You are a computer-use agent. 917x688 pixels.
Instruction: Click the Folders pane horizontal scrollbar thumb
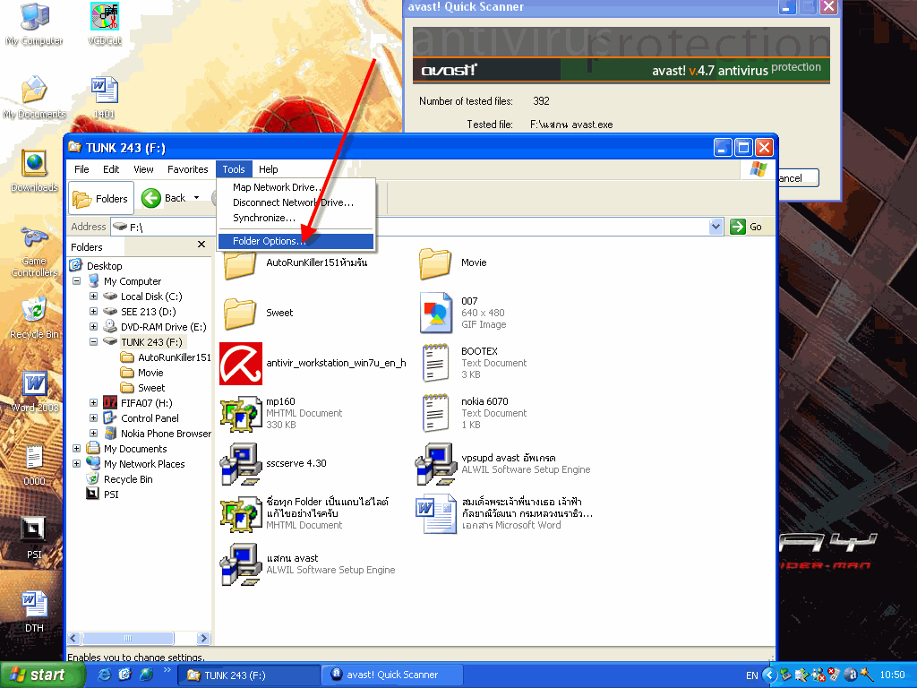tap(128, 638)
